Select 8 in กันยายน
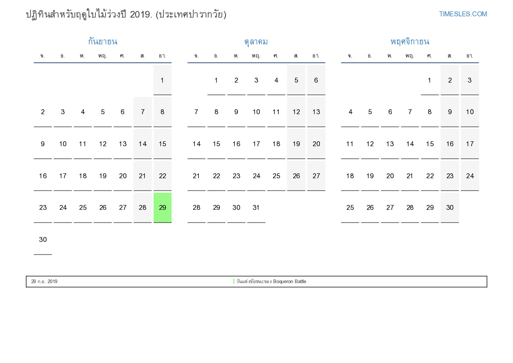The width and height of the screenshot is (513, 363). pyautogui.click(x=163, y=112)
